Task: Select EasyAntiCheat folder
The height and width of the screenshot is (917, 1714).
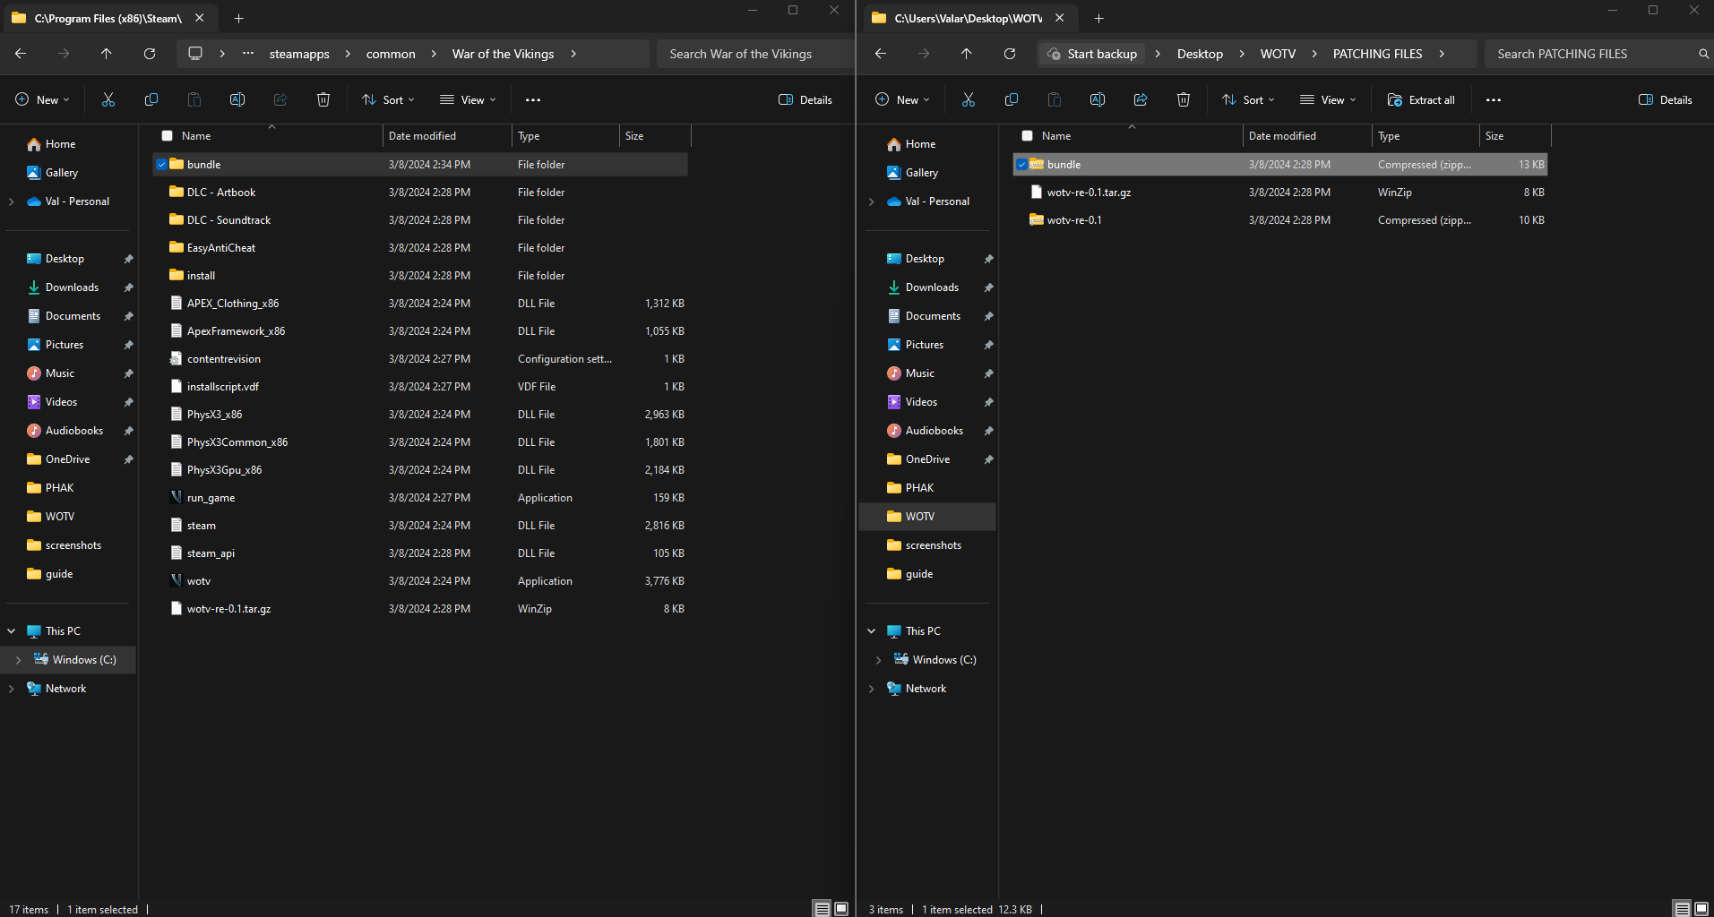Action: [220, 248]
